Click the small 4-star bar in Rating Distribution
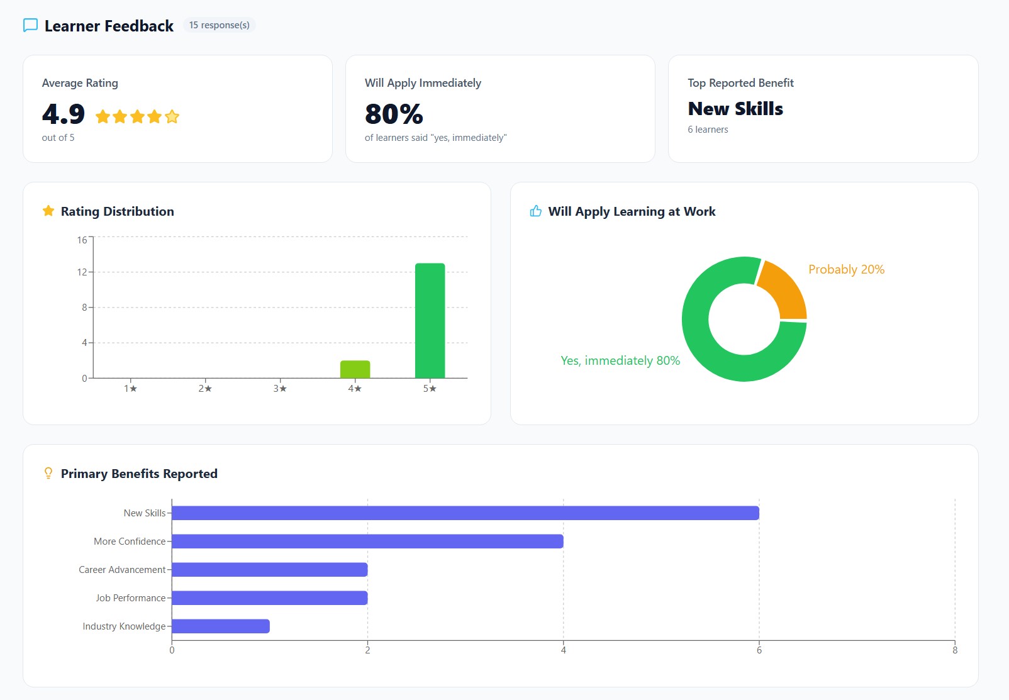 (x=355, y=370)
